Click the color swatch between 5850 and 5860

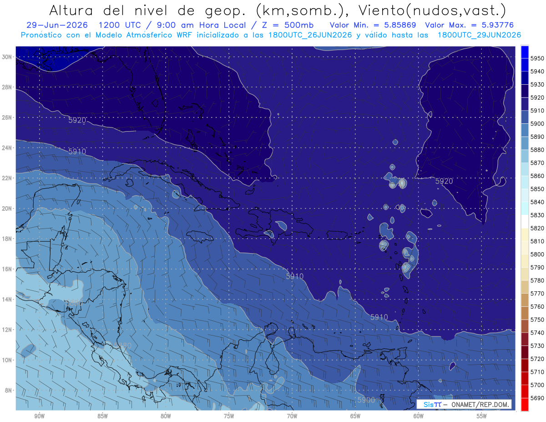(x=525, y=182)
